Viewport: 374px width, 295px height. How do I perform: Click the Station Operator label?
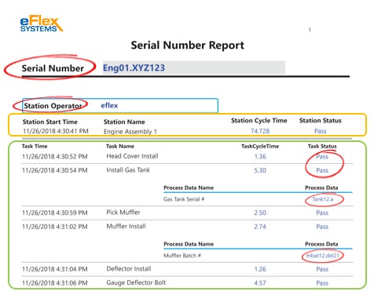[x=53, y=106]
